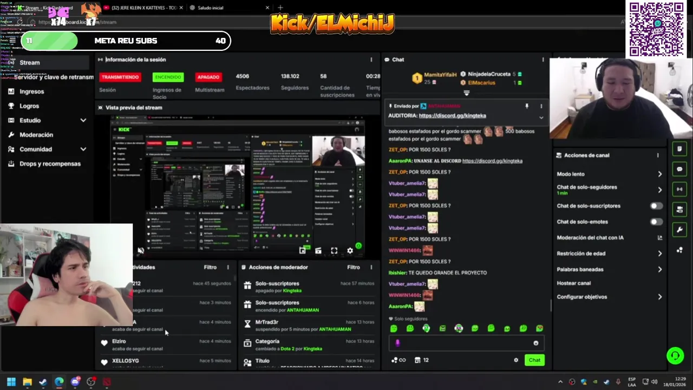Select the first green emote in quick row

(x=394, y=328)
